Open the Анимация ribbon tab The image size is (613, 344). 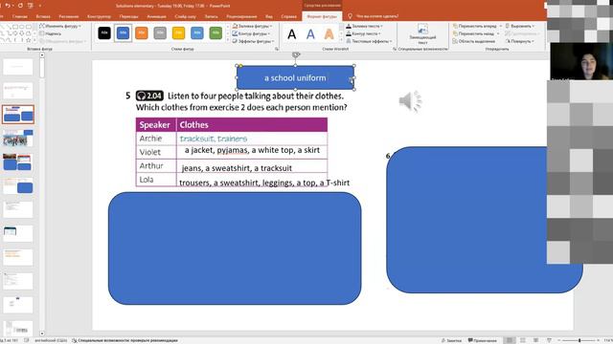click(x=156, y=16)
